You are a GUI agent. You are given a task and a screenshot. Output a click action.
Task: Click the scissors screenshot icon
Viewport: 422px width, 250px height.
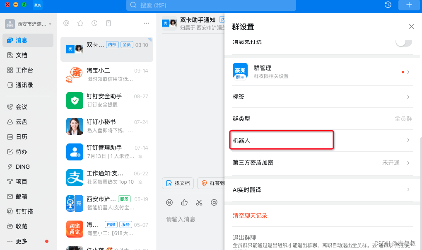(199, 203)
